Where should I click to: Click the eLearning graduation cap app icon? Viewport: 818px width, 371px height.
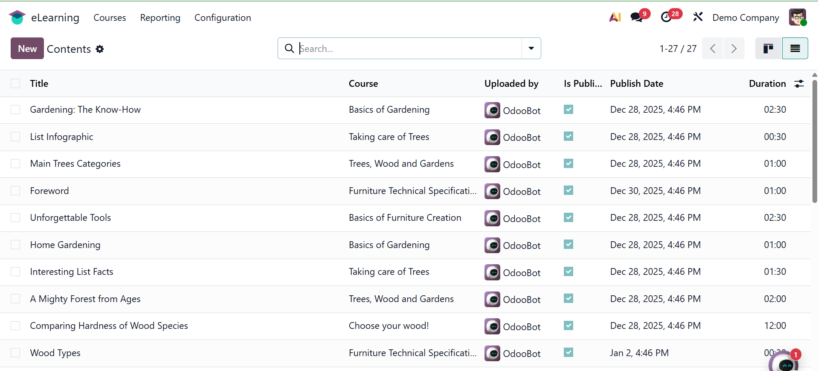(17, 17)
